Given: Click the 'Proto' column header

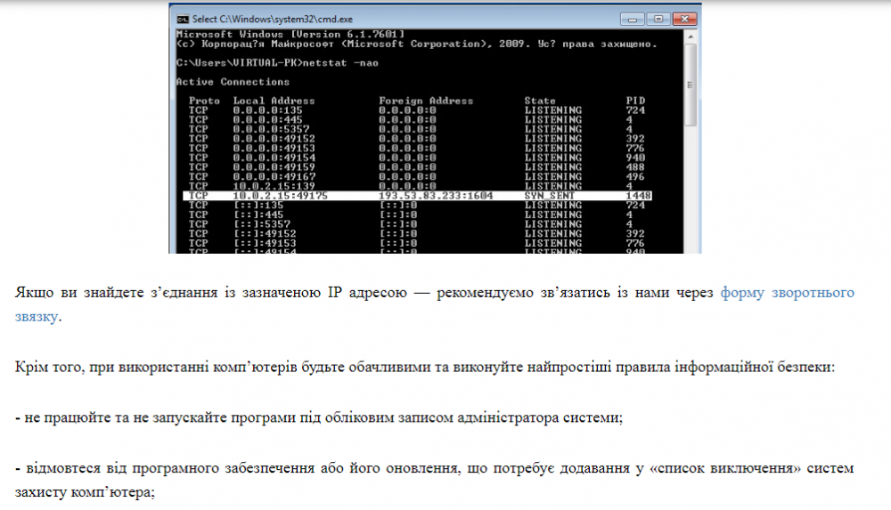Looking at the screenshot, I should point(204,101).
